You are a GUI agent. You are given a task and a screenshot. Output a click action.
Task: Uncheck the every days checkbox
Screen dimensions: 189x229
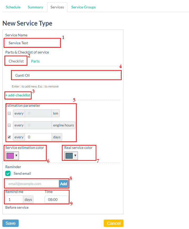click(x=9, y=137)
